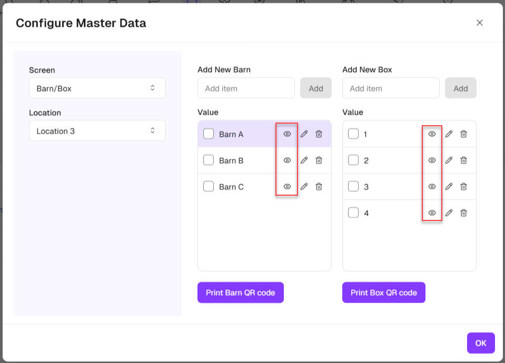Delete Barn B using its trash icon
Viewport: 505px width, 363px height.
(x=319, y=160)
